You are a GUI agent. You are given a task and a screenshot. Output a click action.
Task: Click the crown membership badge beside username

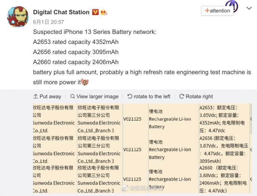click(104, 12)
